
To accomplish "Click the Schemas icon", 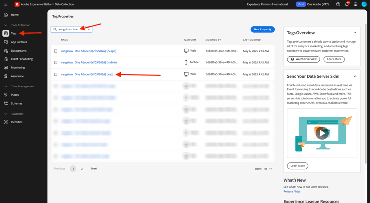I will (6, 103).
